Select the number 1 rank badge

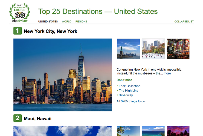(18, 31)
